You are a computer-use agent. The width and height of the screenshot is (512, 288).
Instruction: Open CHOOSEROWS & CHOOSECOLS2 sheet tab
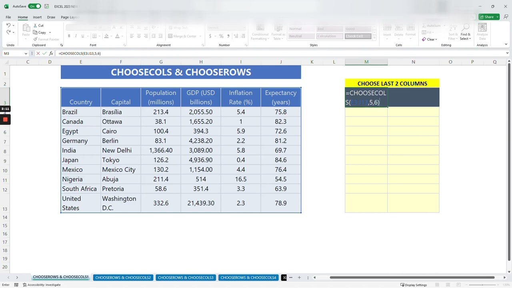(123, 278)
